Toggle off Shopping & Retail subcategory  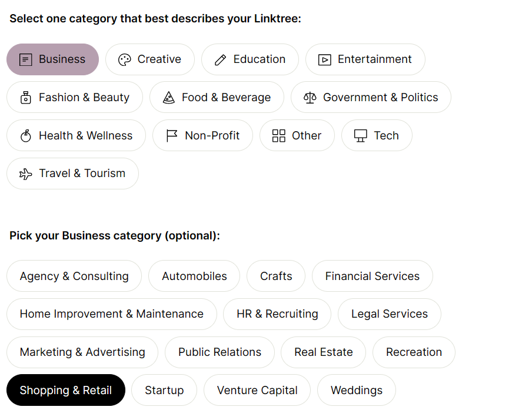[66, 390]
